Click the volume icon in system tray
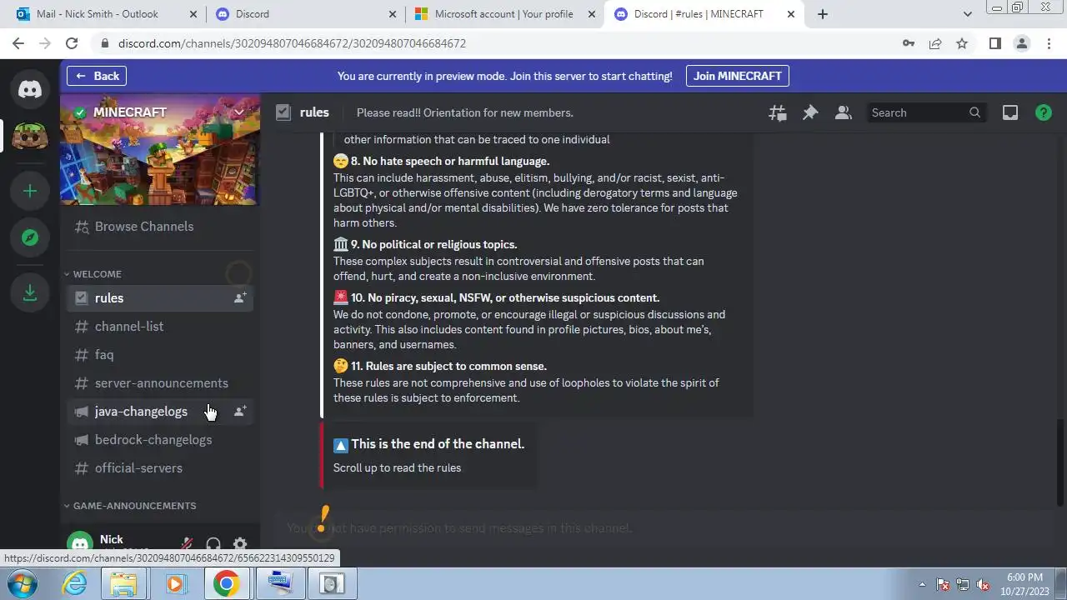The image size is (1067, 600). (983, 584)
